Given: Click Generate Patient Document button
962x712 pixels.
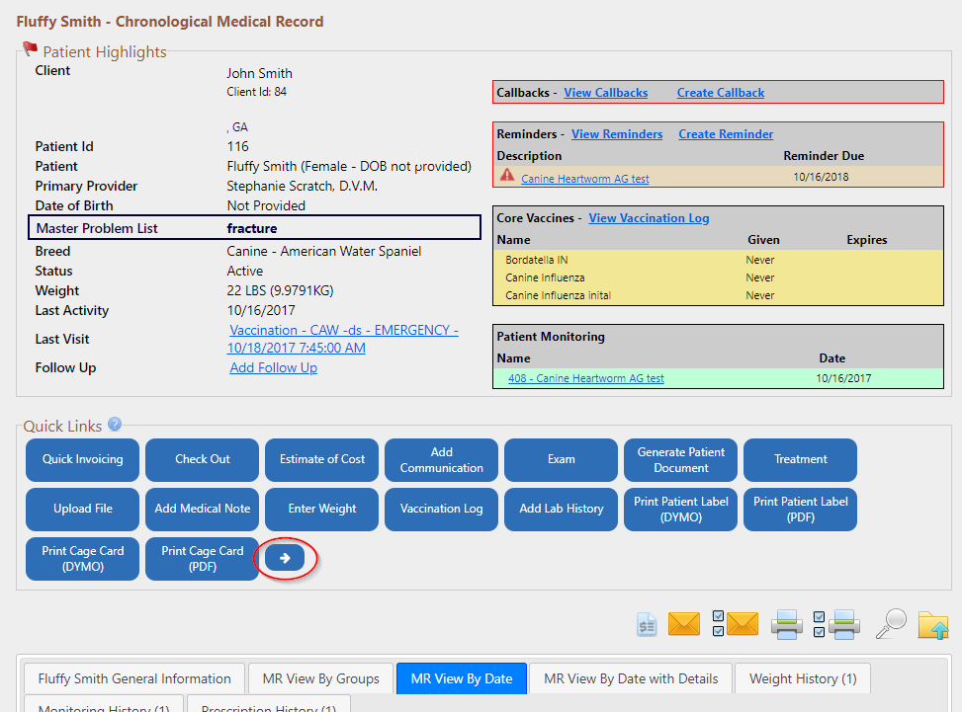Looking at the screenshot, I should click(680, 459).
